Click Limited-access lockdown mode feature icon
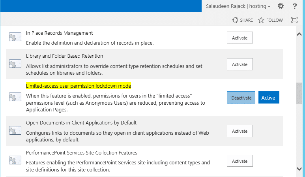 [15, 97]
